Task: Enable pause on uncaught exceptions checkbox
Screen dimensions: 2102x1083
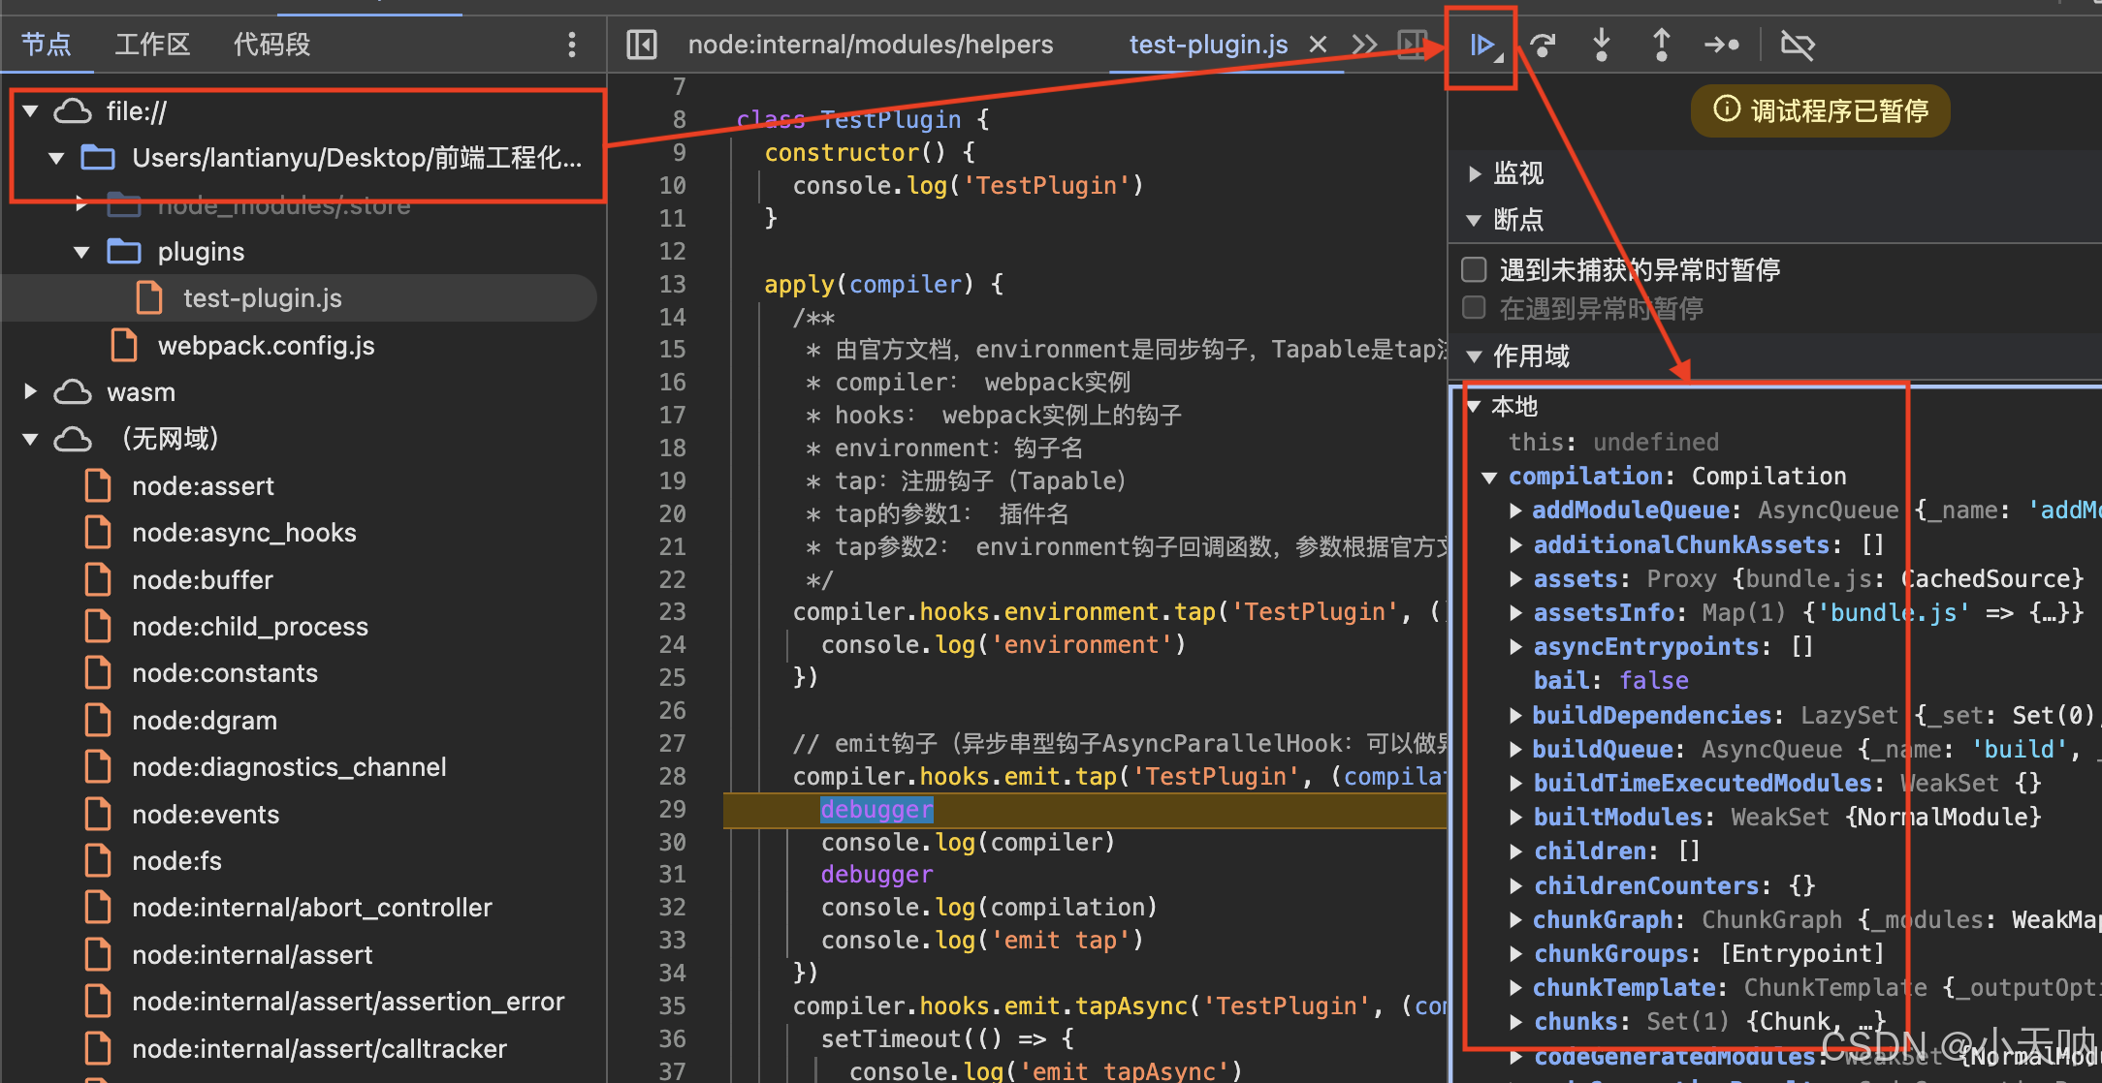Action: pyautogui.click(x=1474, y=269)
